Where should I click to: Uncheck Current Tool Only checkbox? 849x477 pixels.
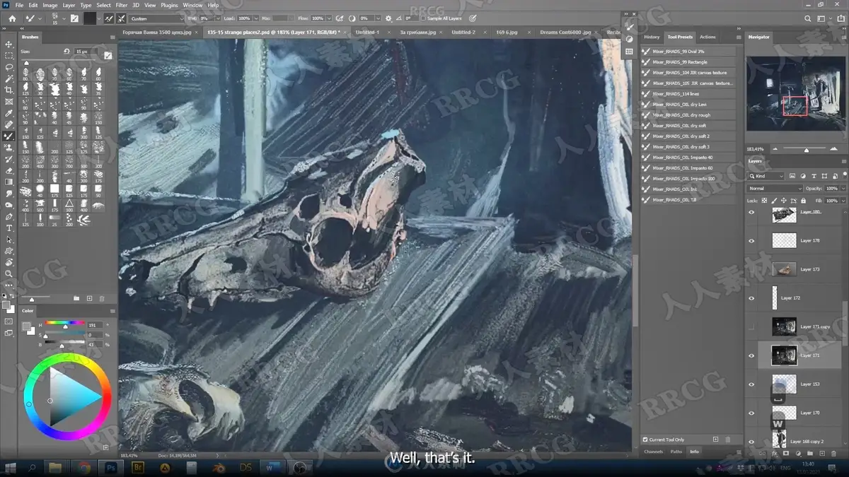pos(645,440)
